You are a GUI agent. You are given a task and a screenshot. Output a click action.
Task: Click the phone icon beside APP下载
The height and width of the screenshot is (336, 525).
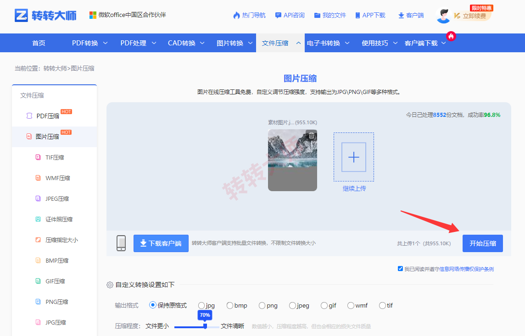357,16
